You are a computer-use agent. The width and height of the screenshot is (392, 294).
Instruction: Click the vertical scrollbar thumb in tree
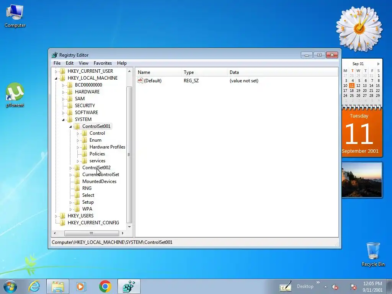(129, 155)
